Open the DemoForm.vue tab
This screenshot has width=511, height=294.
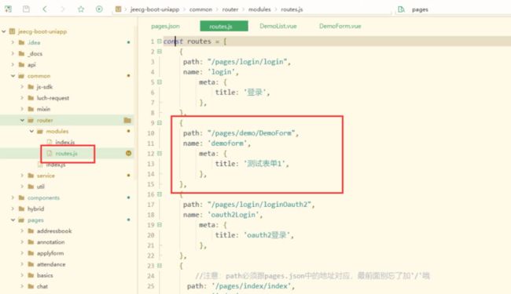(340, 26)
